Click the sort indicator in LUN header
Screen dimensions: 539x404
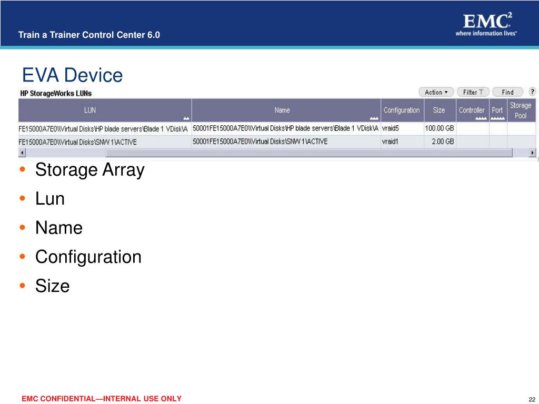click(x=186, y=118)
